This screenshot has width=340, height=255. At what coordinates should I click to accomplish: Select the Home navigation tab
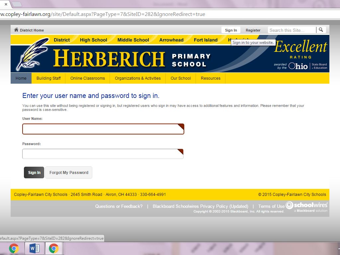pos(21,78)
